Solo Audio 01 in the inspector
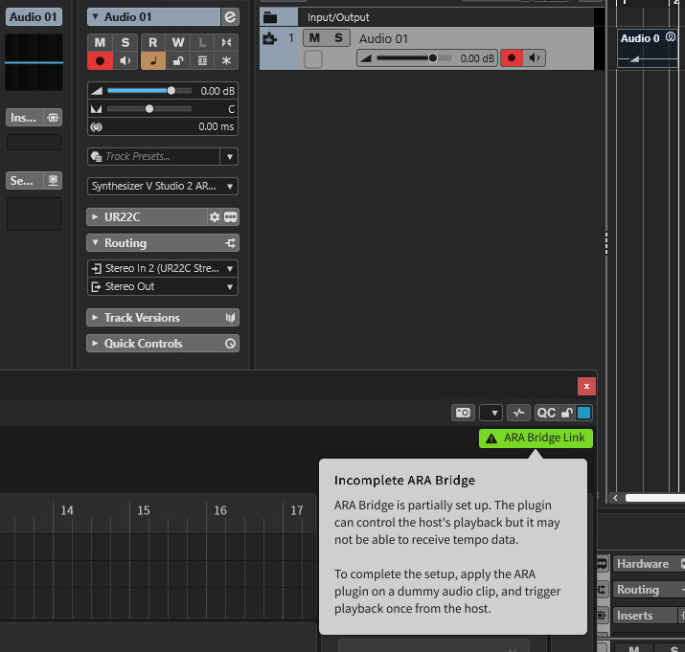 point(126,42)
